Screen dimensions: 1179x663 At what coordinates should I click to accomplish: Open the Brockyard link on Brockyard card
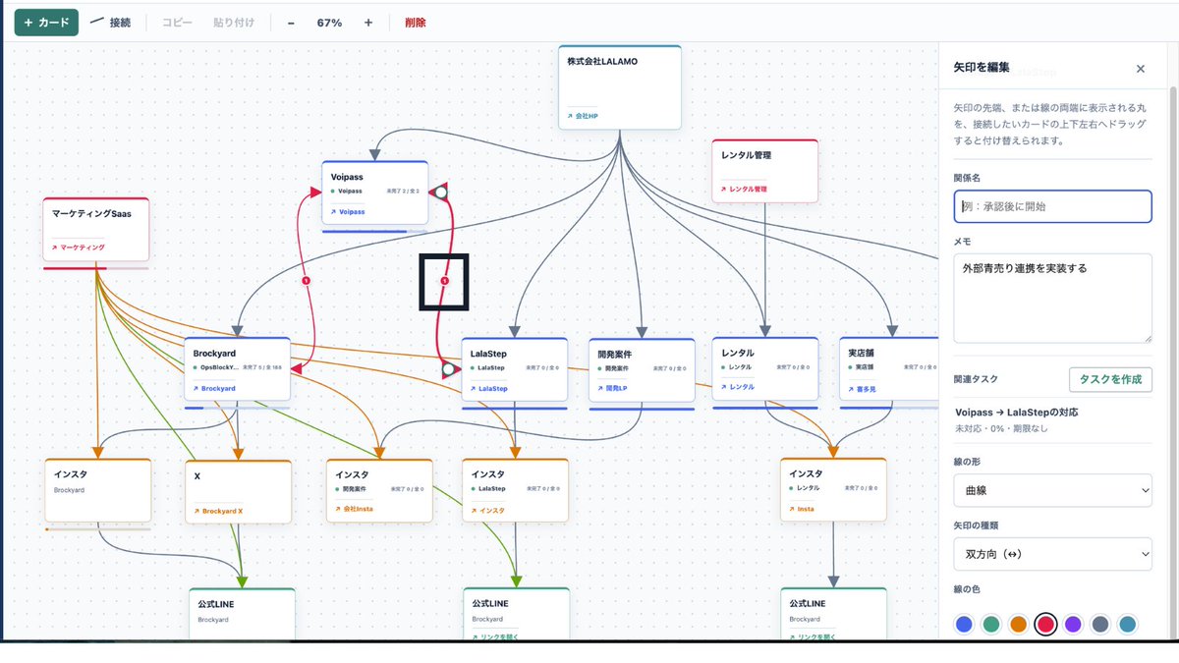[x=214, y=388]
